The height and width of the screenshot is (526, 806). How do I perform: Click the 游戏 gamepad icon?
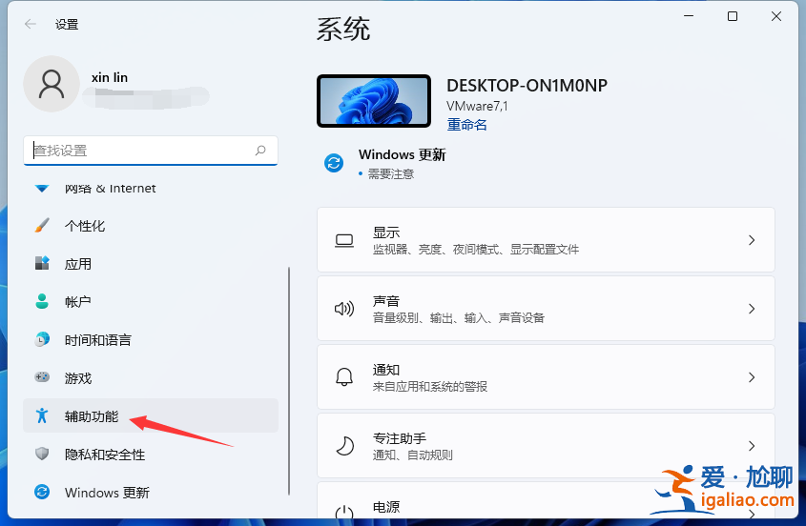[42, 377]
